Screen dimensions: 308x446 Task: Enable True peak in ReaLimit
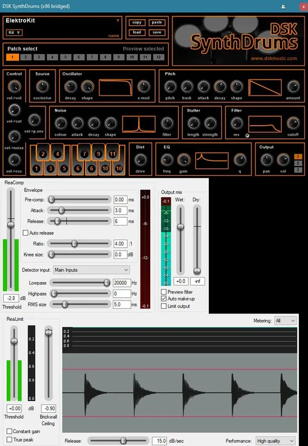point(9,440)
